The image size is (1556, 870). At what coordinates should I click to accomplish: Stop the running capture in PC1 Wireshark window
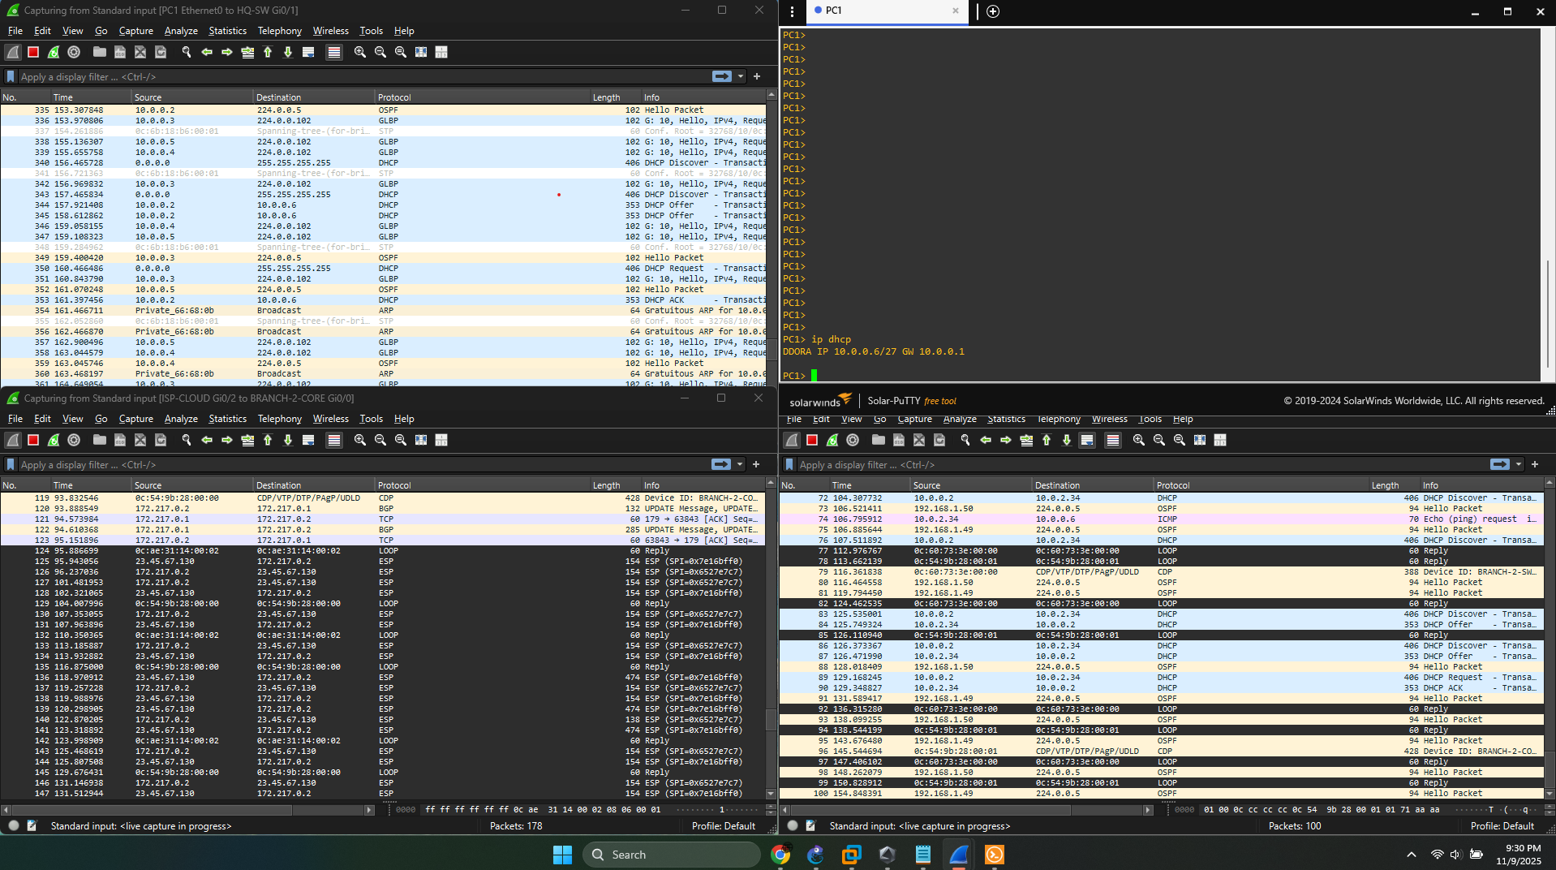click(x=33, y=52)
